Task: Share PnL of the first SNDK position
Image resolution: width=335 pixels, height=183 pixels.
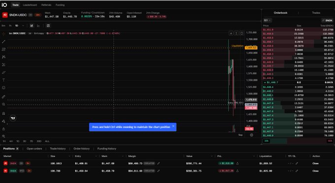Action: 237,163
